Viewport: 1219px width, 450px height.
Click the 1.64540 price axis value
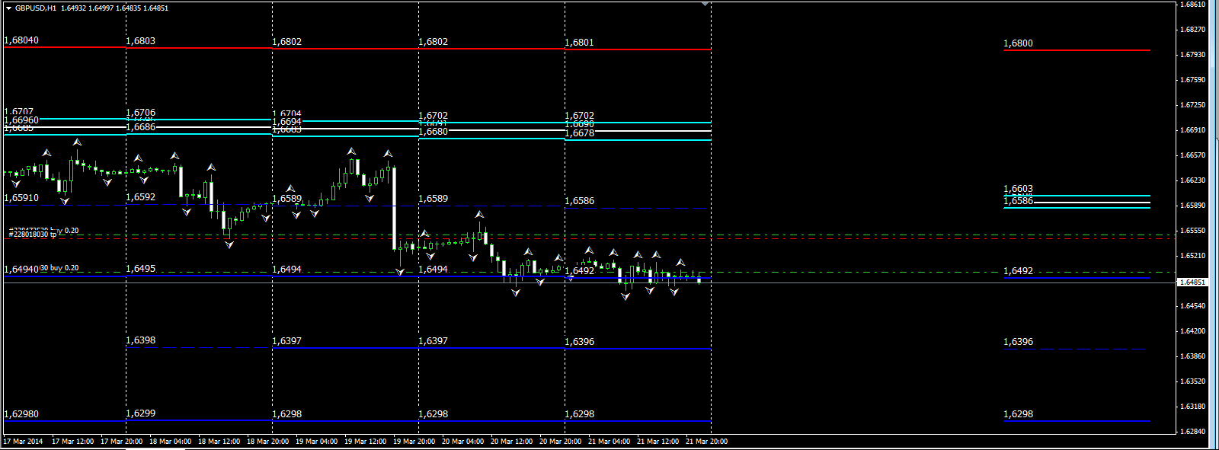tap(1193, 306)
